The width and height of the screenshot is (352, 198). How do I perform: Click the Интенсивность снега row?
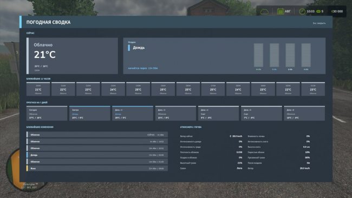click(279, 142)
